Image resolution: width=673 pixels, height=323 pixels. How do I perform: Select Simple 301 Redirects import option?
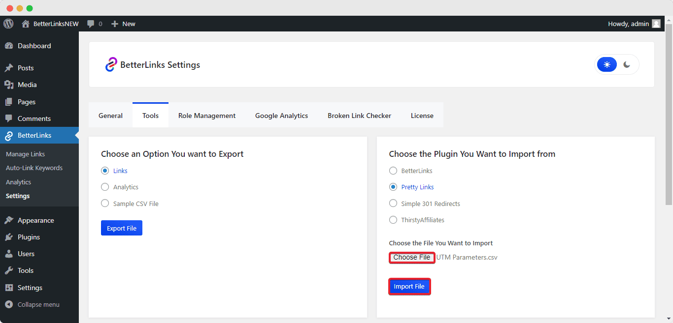tap(393, 204)
